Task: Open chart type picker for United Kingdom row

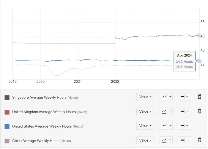Action: tap(166, 111)
